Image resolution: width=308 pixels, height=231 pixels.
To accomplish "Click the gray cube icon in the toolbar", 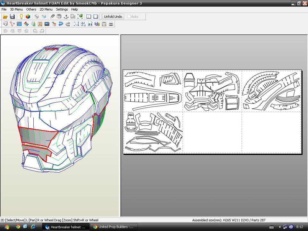I will (37, 17).
